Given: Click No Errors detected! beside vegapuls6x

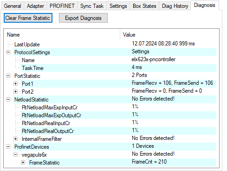Looking at the screenshot, I should click(x=153, y=154).
